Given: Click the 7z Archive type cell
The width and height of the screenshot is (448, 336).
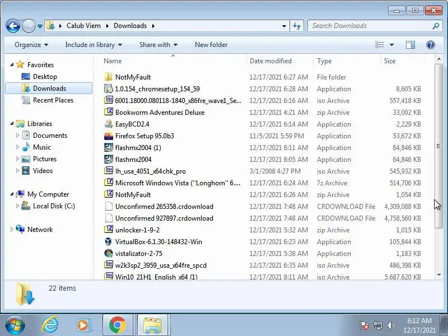Looking at the screenshot, I should pyautogui.click(x=332, y=183).
